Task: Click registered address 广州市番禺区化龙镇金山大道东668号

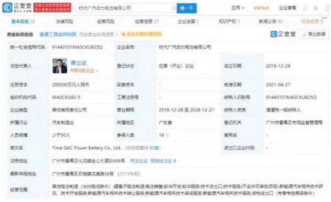Action: tap(88, 161)
